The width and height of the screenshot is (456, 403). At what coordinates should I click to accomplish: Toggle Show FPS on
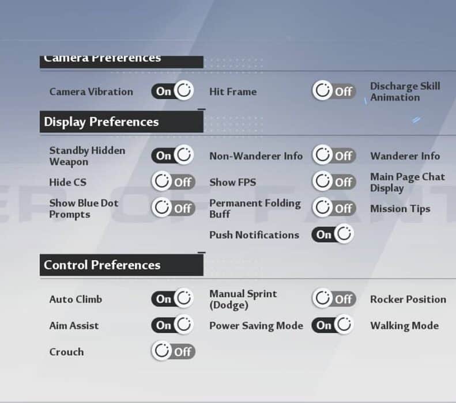tap(333, 182)
